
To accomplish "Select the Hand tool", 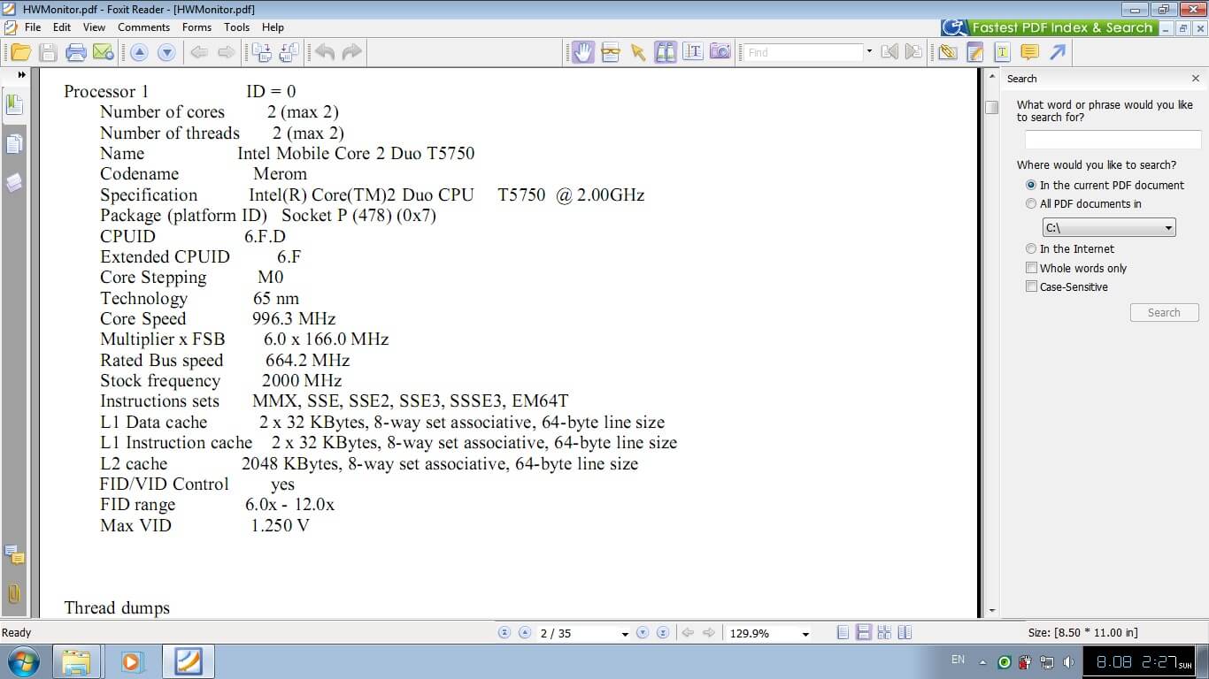I will pyautogui.click(x=582, y=52).
